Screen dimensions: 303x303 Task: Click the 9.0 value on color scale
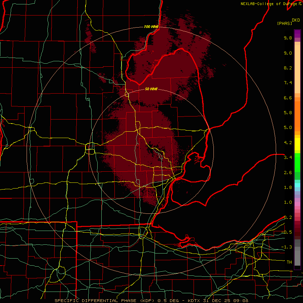coord(288,53)
